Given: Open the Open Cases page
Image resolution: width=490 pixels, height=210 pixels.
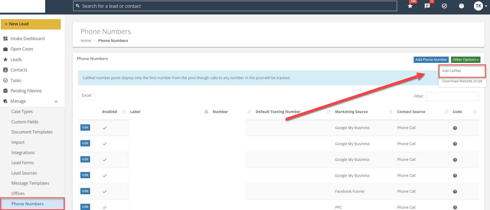Looking at the screenshot, I should coord(22,49).
